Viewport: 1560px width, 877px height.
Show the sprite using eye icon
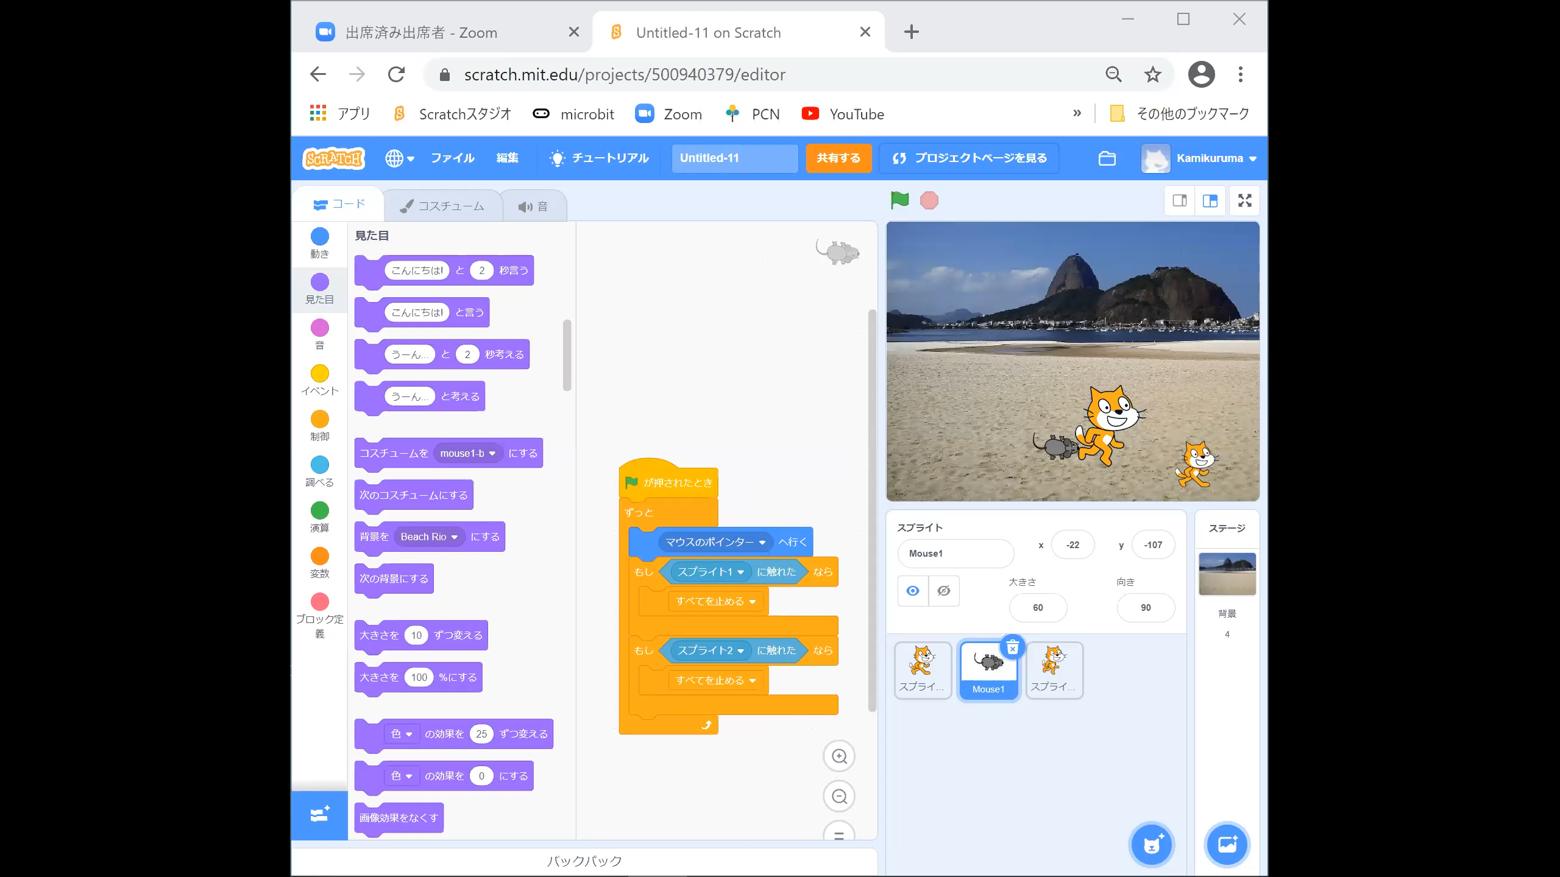pyautogui.click(x=913, y=591)
